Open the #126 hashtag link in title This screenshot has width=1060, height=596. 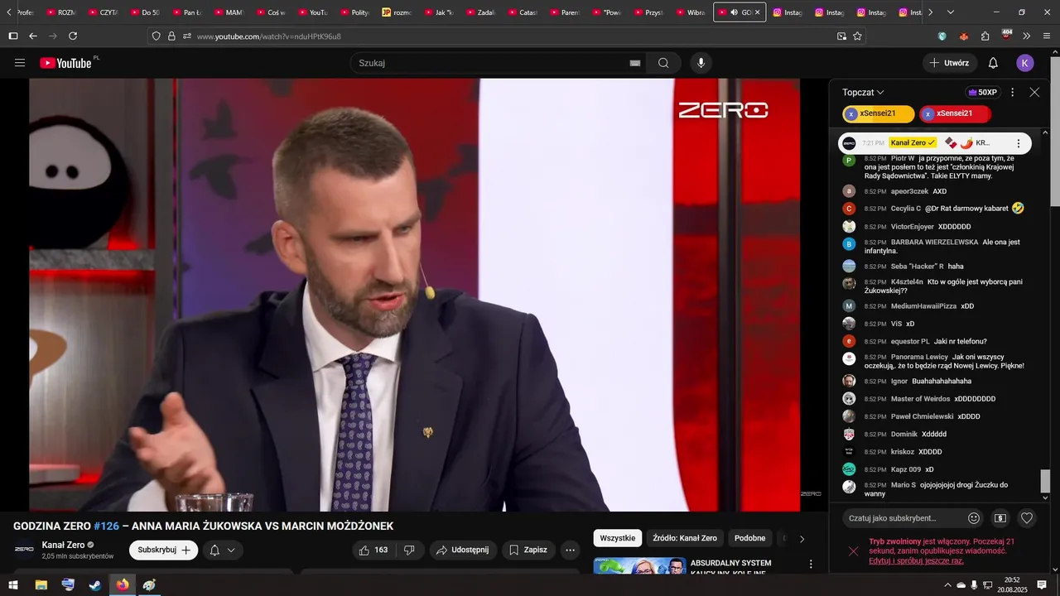tap(107, 526)
